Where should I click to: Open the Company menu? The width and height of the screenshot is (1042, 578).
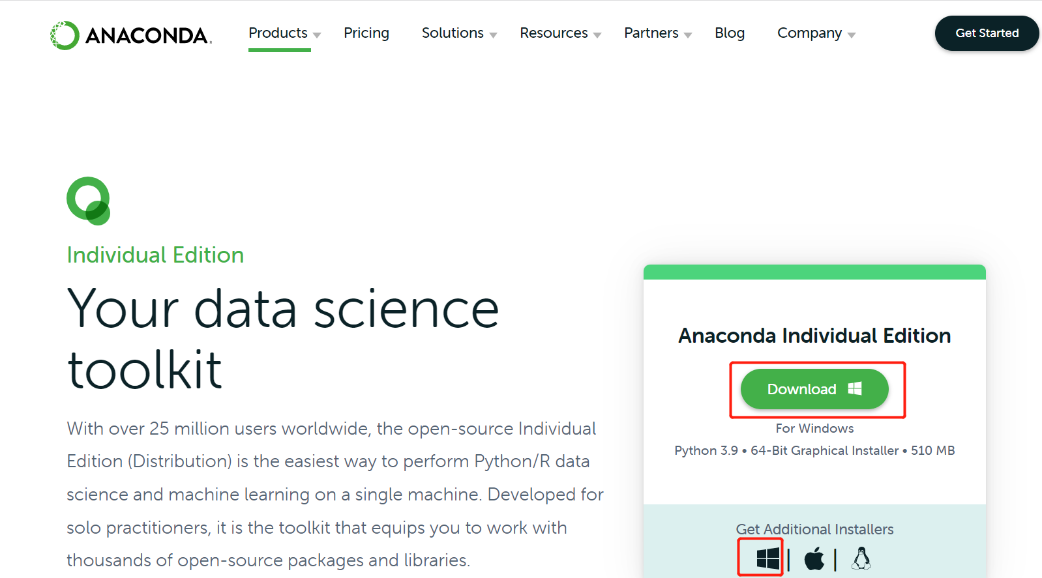(x=809, y=33)
